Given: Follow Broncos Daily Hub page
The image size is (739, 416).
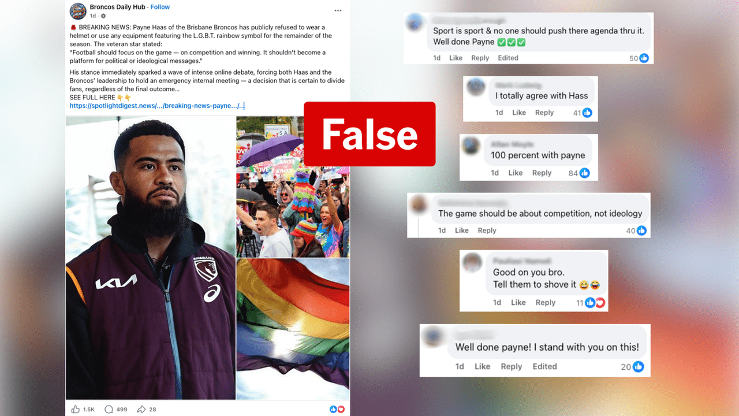Looking at the screenshot, I should point(160,7).
